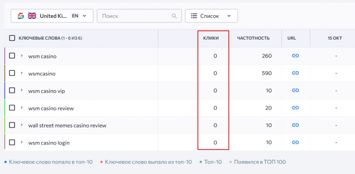Viewport: 355px width, 174px height.
Task: Click clicks value 0 in wsmcasino row
Action: [215, 73]
